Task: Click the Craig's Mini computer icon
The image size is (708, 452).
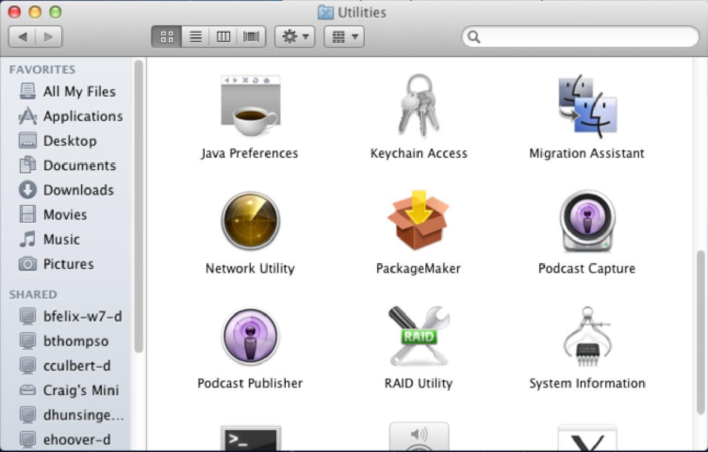Action: pos(28,390)
